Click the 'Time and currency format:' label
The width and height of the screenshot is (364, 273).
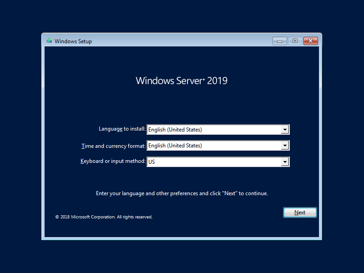point(113,146)
